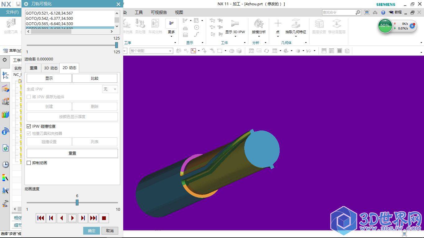Viewport: 424px width, 238px height.
Task: Open the Reuse Library books icon
Action: point(5,114)
